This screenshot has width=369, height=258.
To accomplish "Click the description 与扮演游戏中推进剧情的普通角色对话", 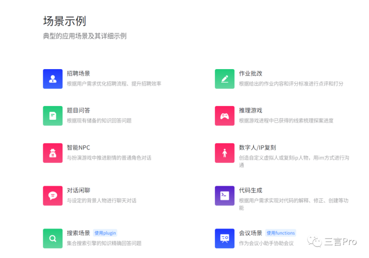I will (x=109, y=158).
